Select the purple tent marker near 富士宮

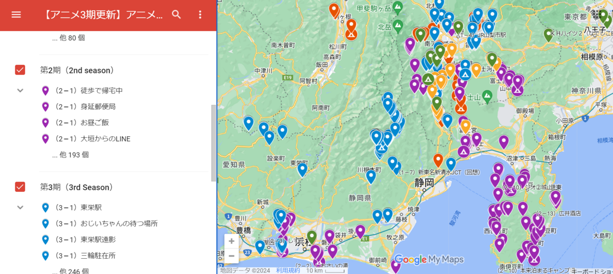coord(464,151)
